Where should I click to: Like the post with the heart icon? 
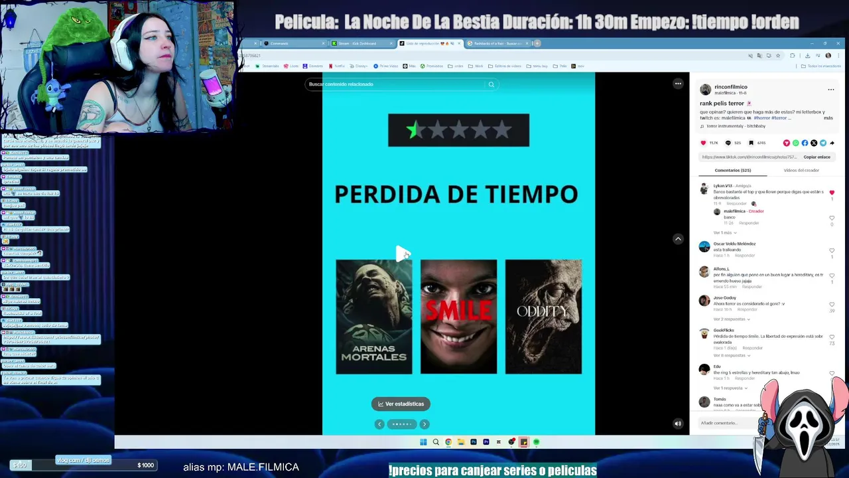pyautogui.click(x=704, y=143)
